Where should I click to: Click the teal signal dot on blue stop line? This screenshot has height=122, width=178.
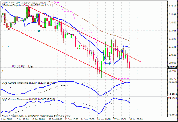[x=109, y=64]
